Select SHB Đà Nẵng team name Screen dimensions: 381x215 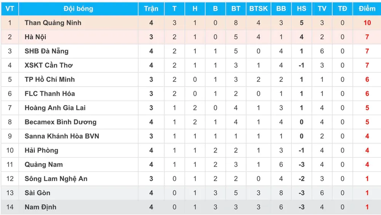pos(46,51)
